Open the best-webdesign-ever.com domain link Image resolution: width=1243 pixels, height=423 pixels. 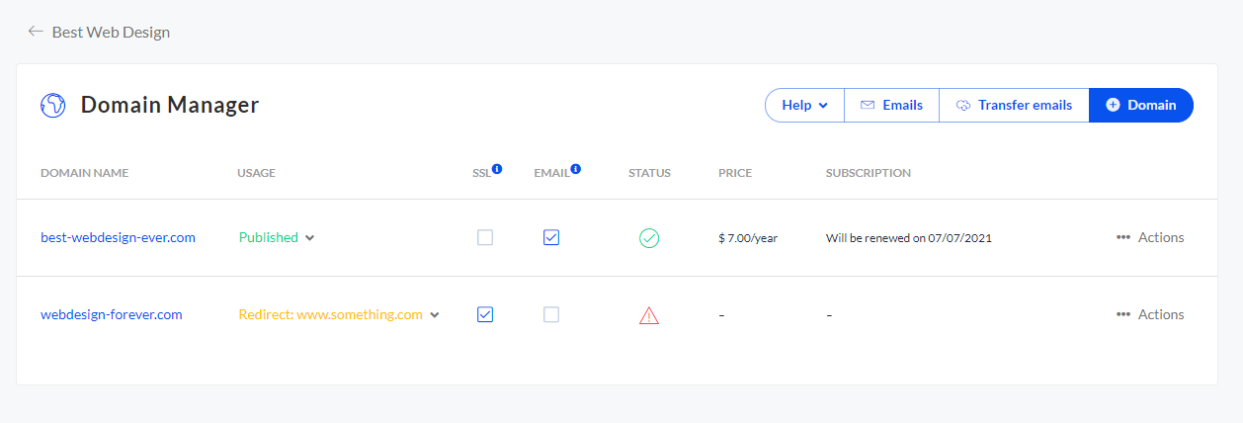118,237
